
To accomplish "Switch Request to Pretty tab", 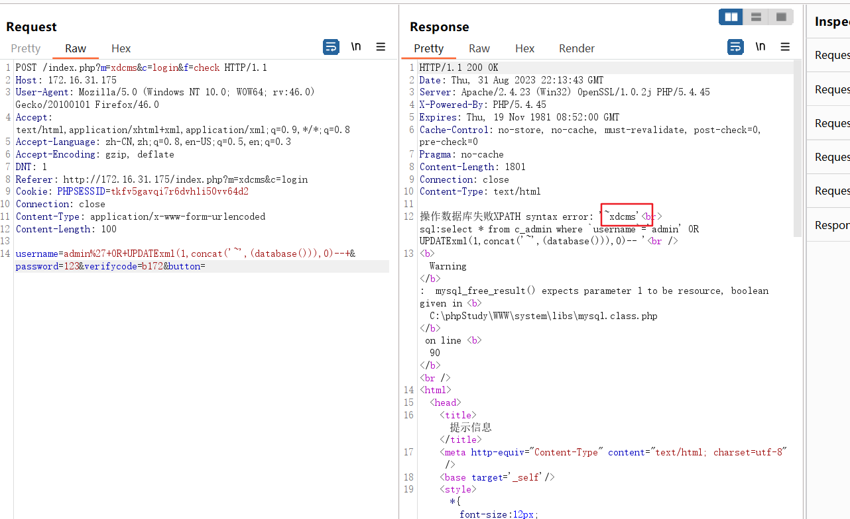I will [26, 48].
